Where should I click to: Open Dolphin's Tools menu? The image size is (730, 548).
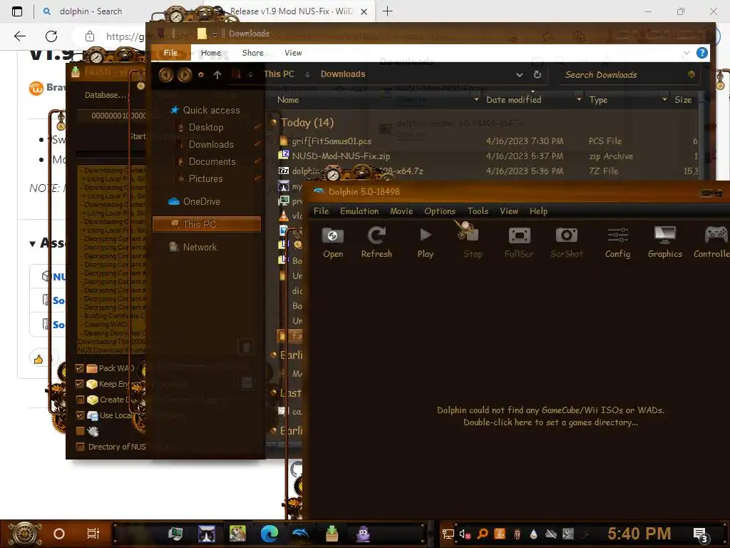pos(478,211)
